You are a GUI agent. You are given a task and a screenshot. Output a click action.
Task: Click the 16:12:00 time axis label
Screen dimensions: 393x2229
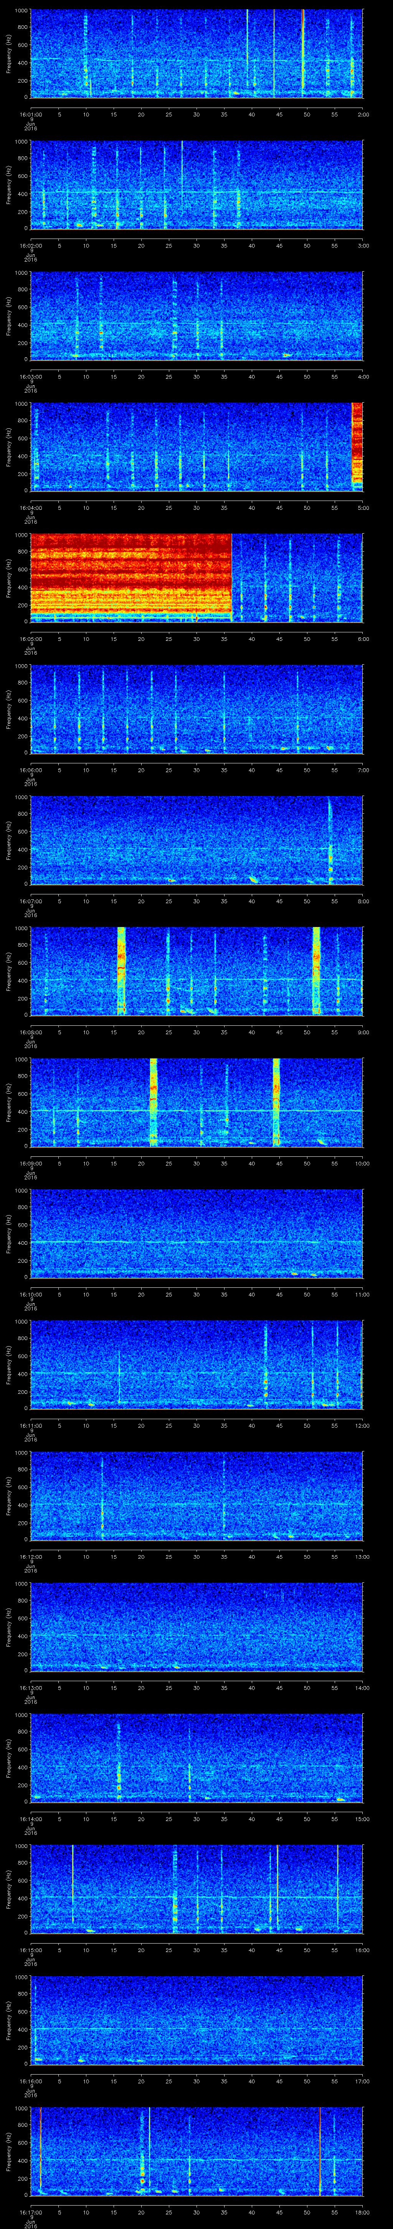[x=30, y=1557]
